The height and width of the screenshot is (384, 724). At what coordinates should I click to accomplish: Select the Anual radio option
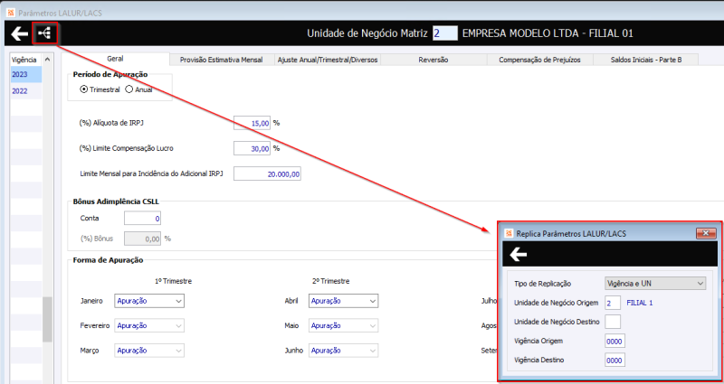139,89
